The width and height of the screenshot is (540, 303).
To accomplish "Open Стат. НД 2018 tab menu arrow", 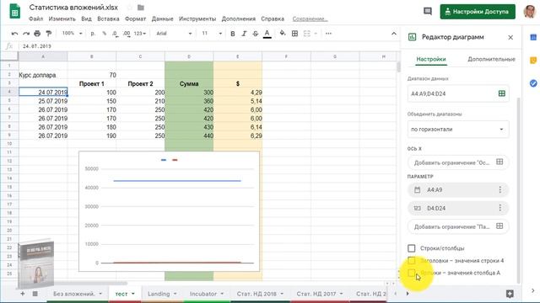I will tap(282, 294).
